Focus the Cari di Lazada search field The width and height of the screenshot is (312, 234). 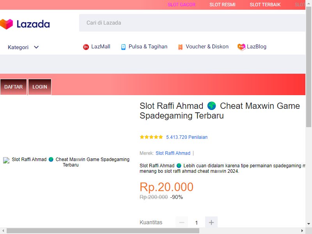click(192, 23)
